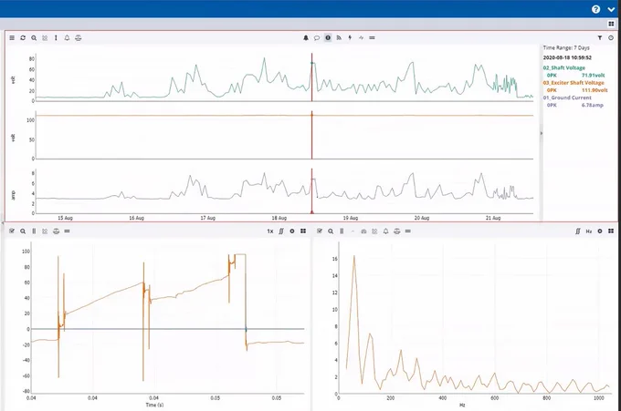Image resolution: width=621 pixels, height=411 pixels.
Task: Click the Time Range: 7 Days label
Action: [x=566, y=47]
